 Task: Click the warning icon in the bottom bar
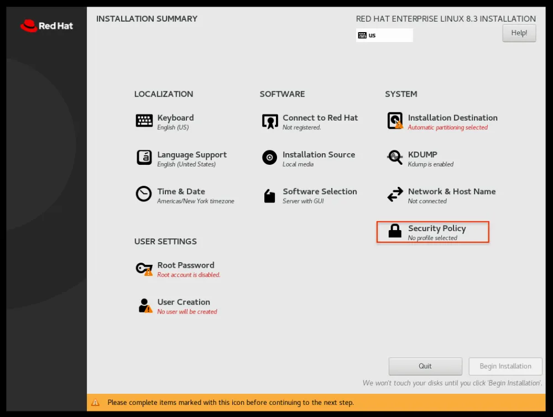(96, 403)
